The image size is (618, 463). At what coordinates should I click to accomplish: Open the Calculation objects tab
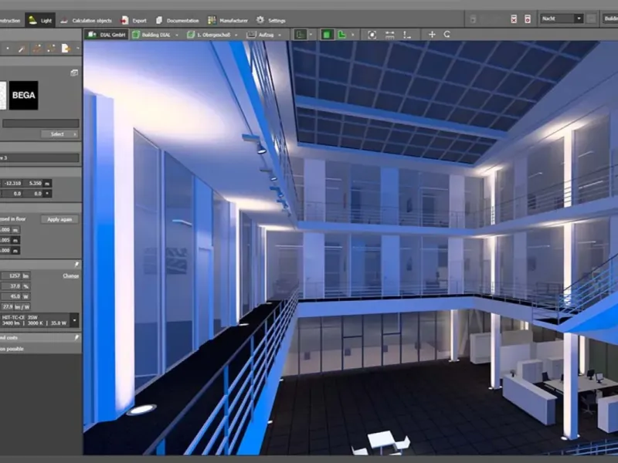pyautogui.click(x=87, y=21)
